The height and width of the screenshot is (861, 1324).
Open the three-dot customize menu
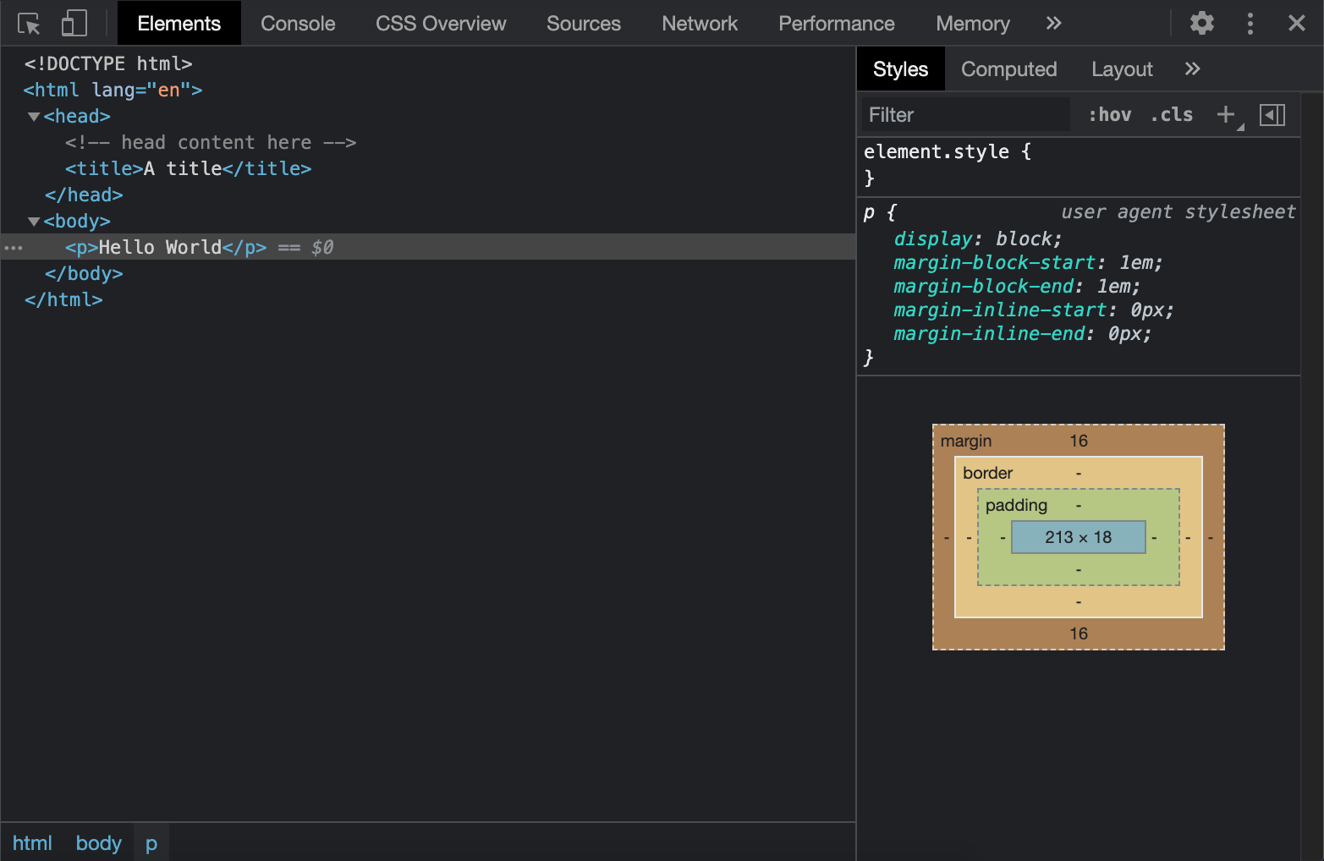click(1250, 24)
